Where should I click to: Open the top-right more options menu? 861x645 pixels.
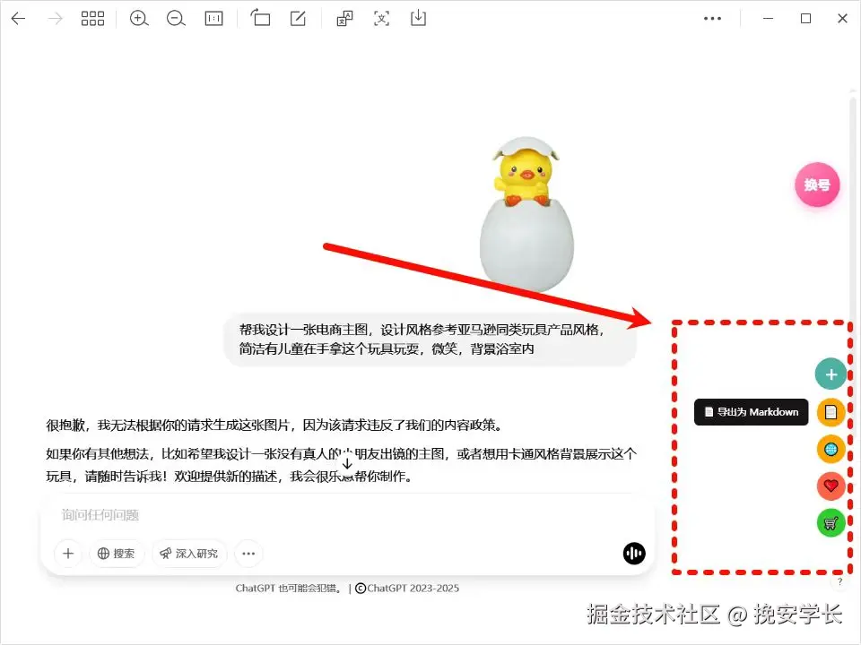click(713, 18)
